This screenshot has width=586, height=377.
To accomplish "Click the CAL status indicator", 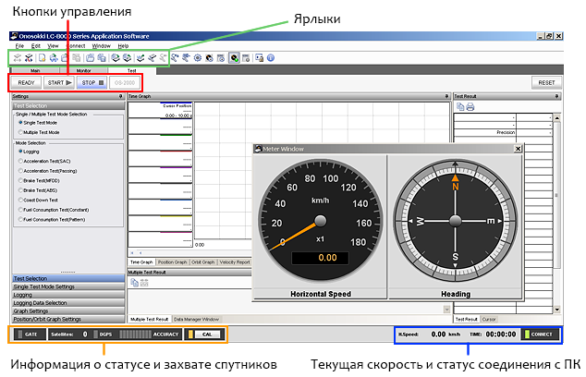I will click(x=204, y=334).
